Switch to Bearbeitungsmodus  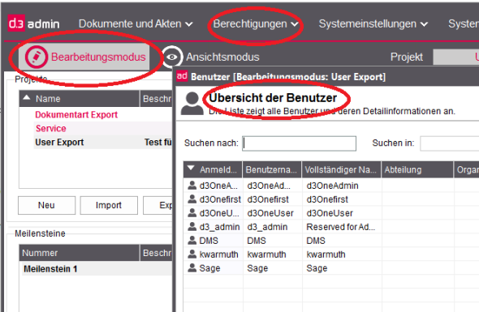(x=84, y=57)
